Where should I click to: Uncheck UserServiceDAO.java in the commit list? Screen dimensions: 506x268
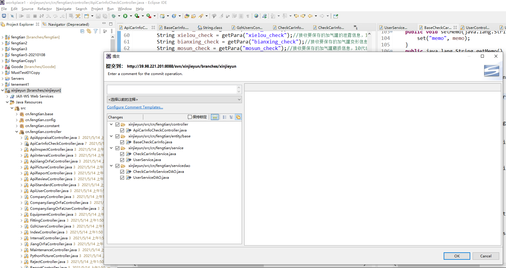click(x=122, y=178)
